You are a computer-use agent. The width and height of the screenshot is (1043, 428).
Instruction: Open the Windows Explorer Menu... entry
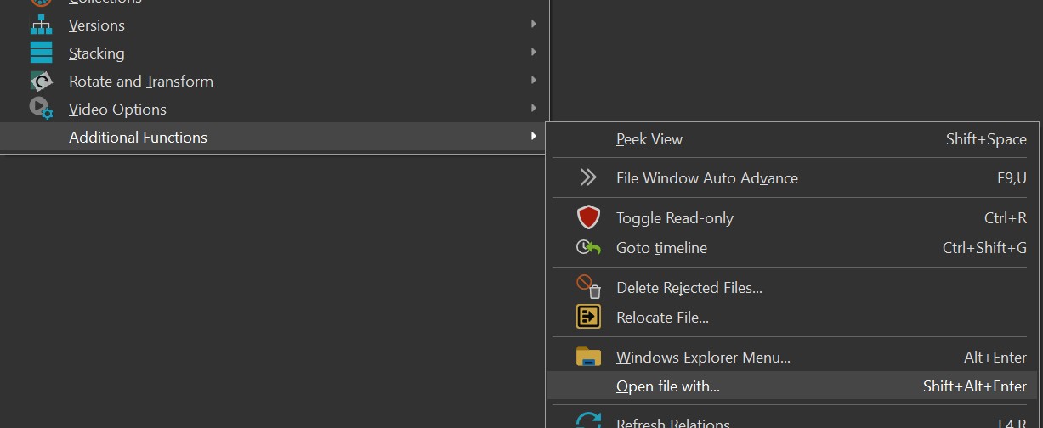[792, 358]
